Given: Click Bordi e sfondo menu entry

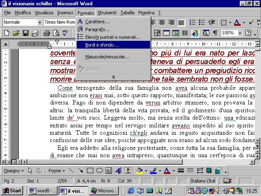Looking at the screenshot, I should (x=113, y=45).
